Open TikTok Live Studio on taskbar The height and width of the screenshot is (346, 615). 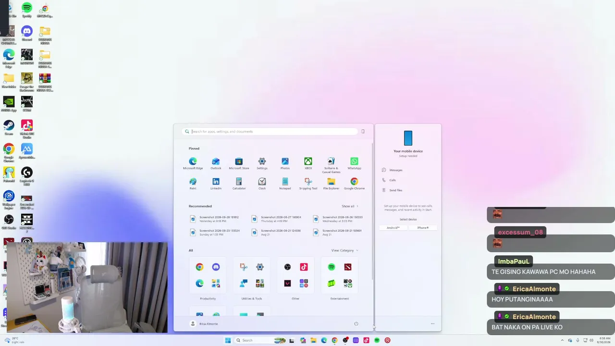tap(366, 340)
